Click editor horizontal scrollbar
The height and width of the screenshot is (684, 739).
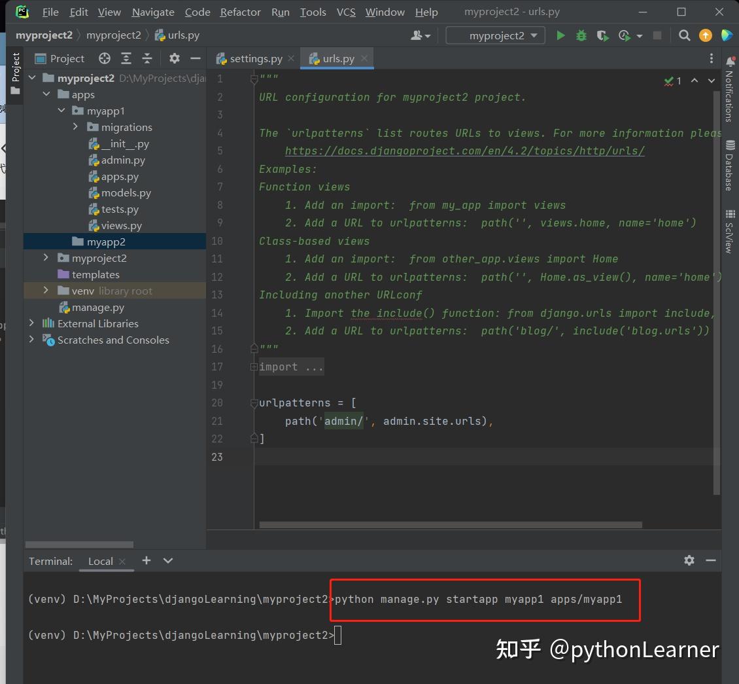tap(450, 525)
